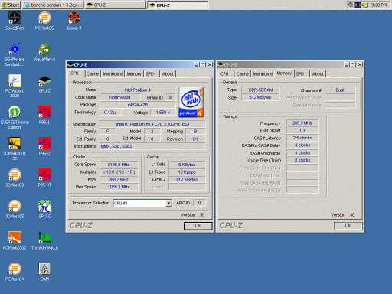Select the P95-2 desktop shortcut
392x294 pixels.
coord(44,146)
